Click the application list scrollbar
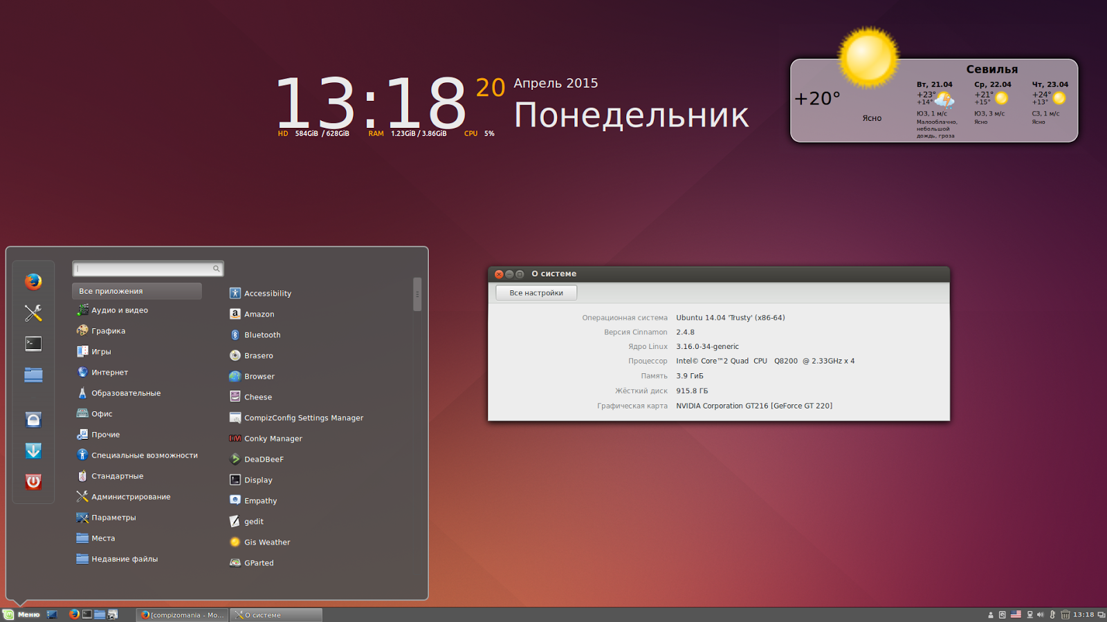 point(417,294)
